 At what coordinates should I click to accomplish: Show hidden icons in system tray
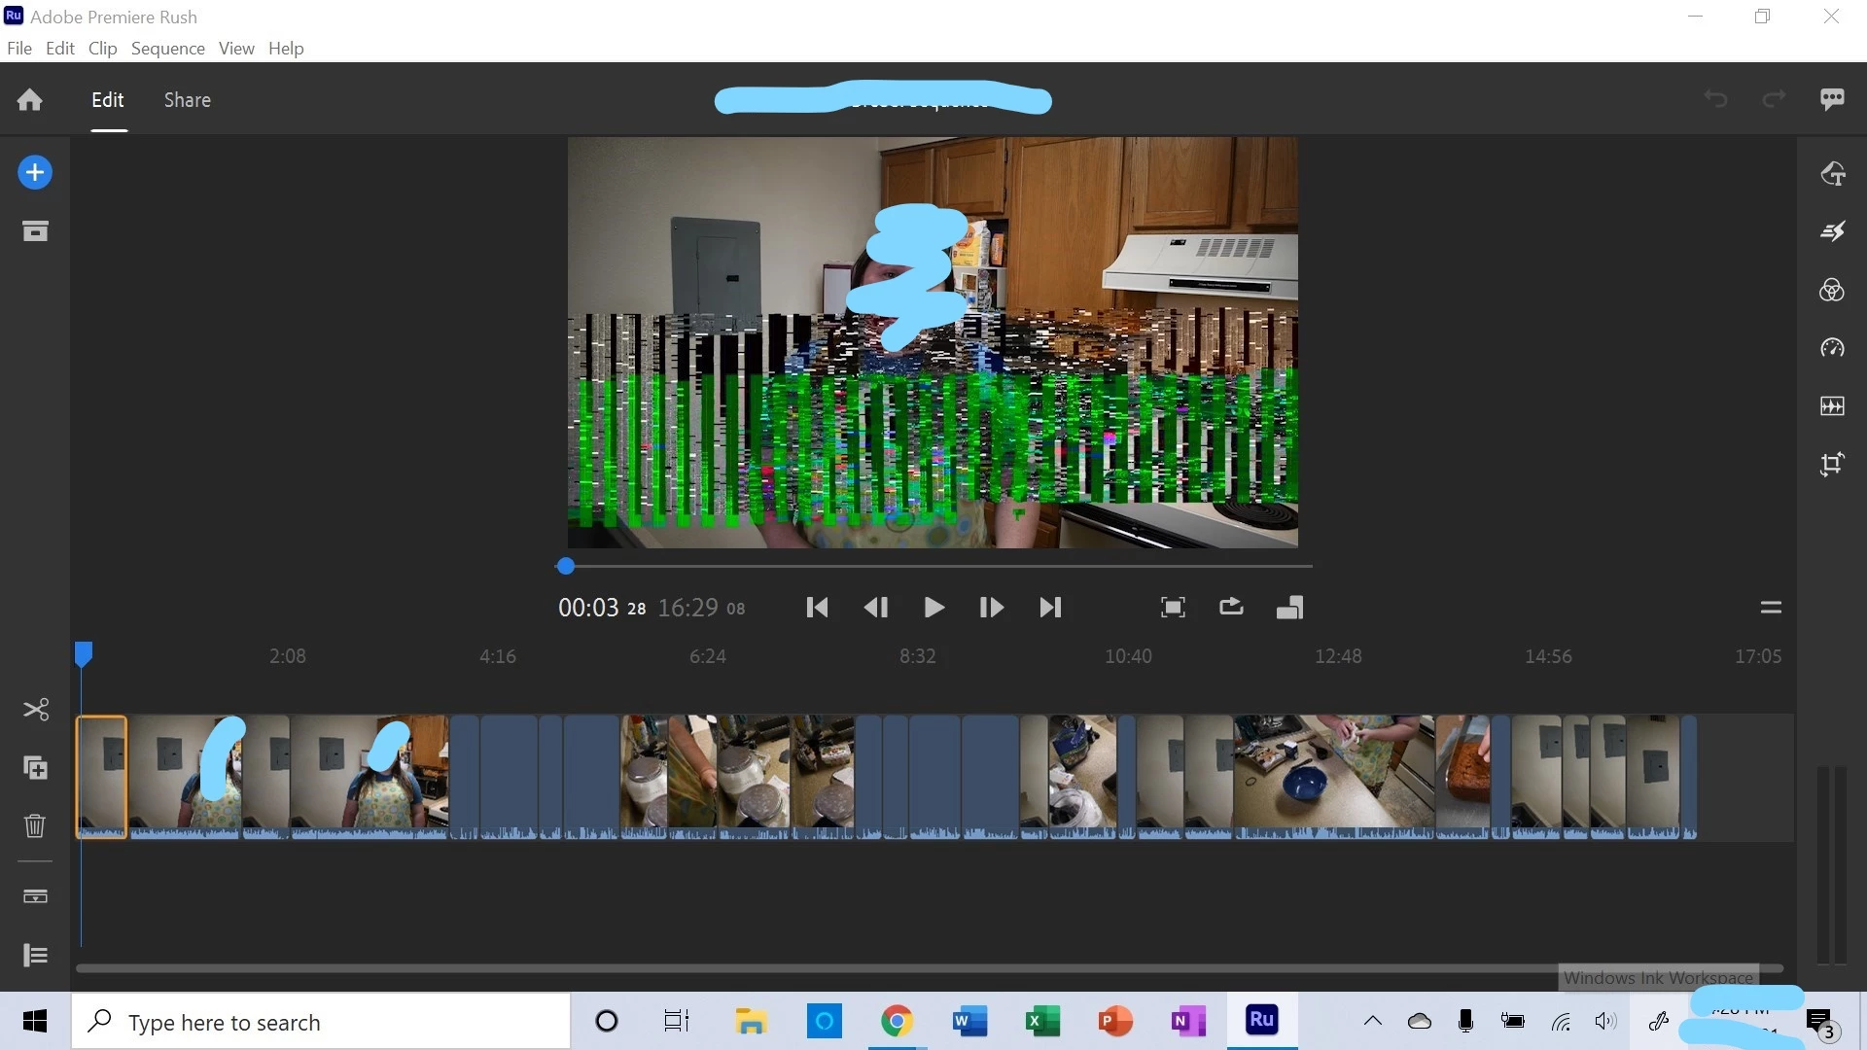coord(1372,1021)
